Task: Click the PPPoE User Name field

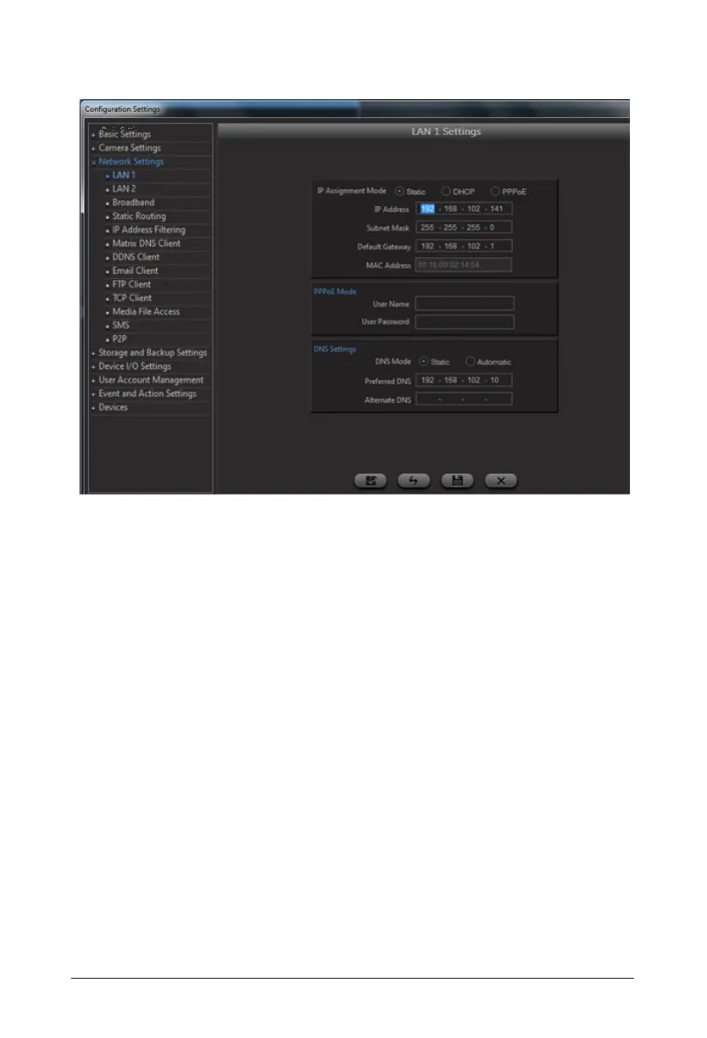Action: pos(465,303)
